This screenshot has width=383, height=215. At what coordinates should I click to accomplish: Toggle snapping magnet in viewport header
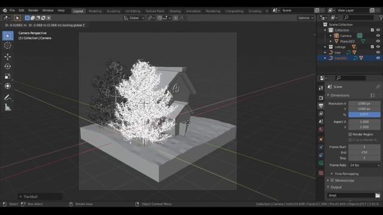pos(160,18)
